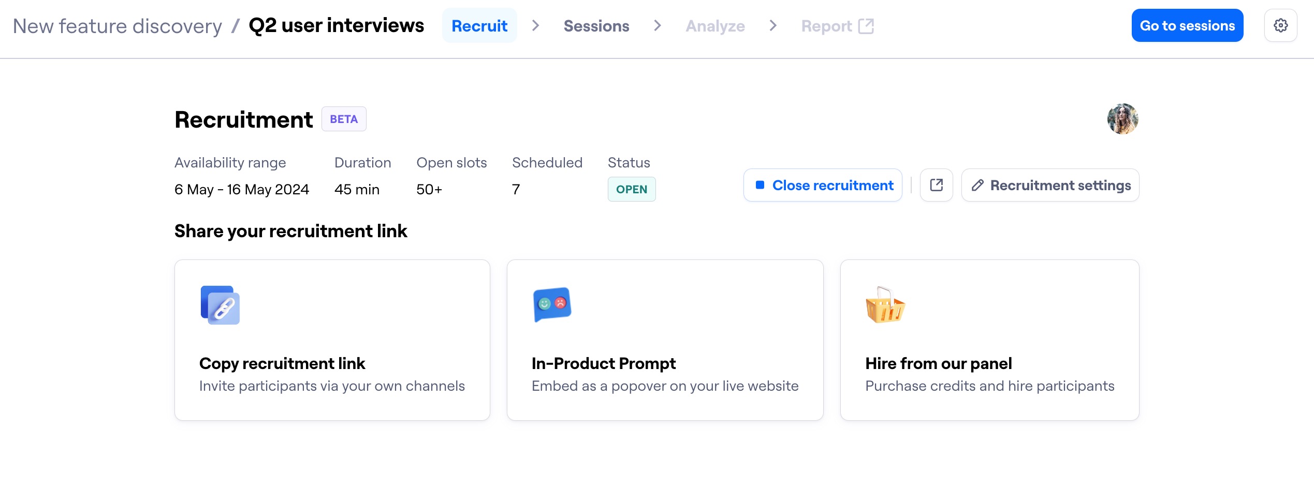Open the Report step
The width and height of the screenshot is (1314, 491).
pyautogui.click(x=826, y=26)
